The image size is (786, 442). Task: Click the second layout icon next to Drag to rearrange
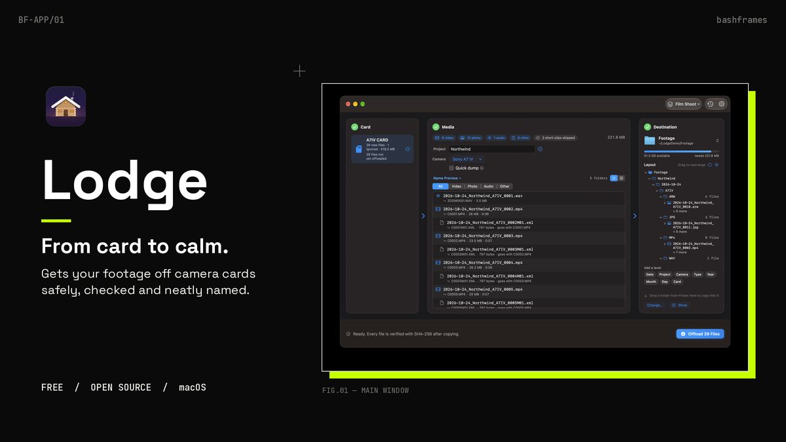pos(717,165)
